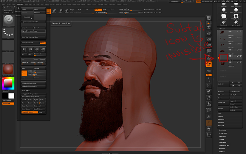
Task: Select the Plane3D_2 tool thumbnail
Action: click(x=224, y=16)
